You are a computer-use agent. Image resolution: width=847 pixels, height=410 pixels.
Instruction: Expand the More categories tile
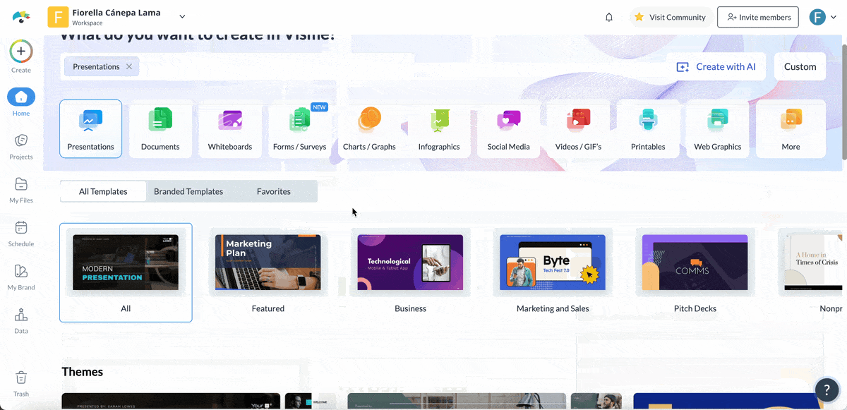click(791, 128)
